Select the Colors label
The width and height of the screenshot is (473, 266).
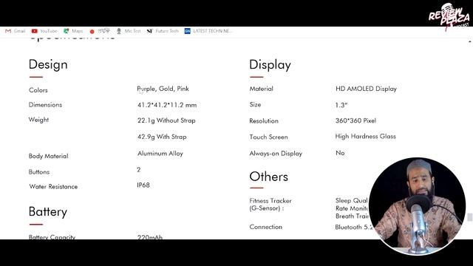(38, 90)
